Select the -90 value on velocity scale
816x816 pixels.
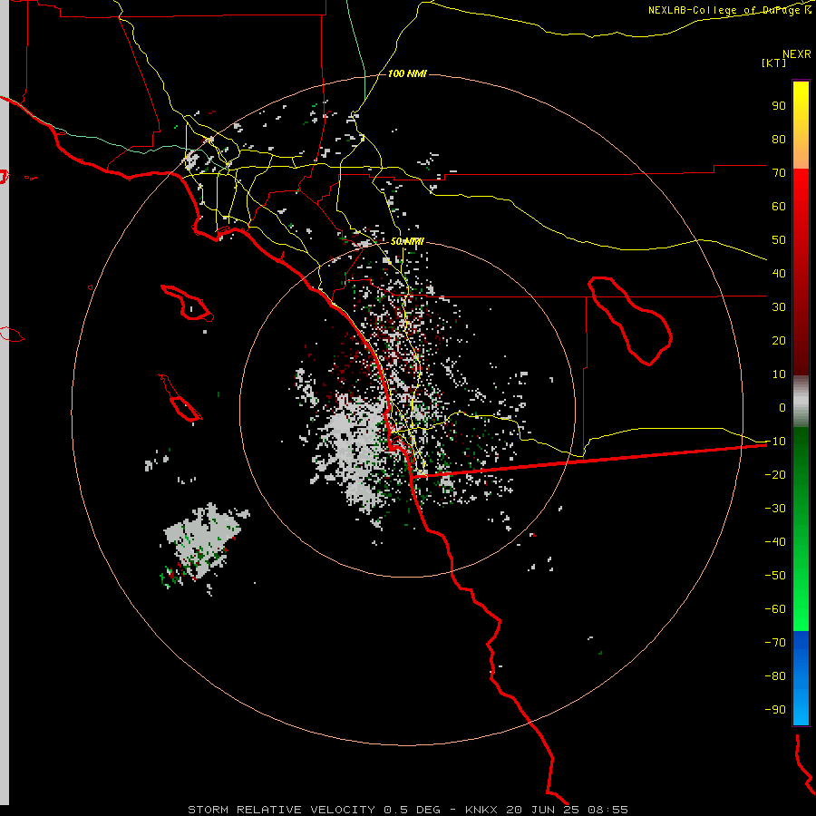pos(775,710)
